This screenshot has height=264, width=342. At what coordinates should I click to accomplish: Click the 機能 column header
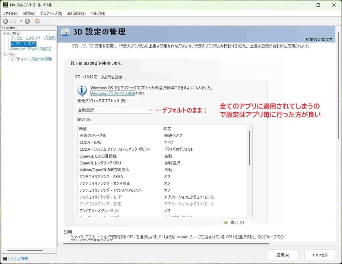[83, 129]
